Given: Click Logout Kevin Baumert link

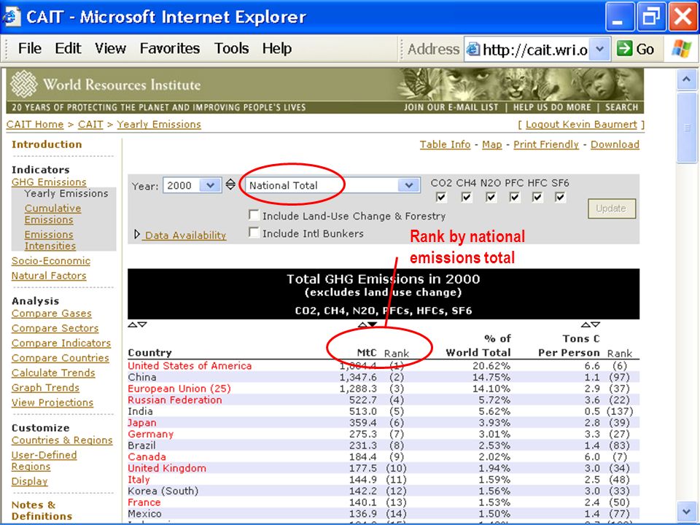Looking at the screenshot, I should (x=581, y=125).
